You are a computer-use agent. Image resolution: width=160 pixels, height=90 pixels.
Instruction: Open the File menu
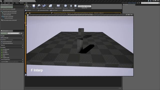tap(2, 3)
